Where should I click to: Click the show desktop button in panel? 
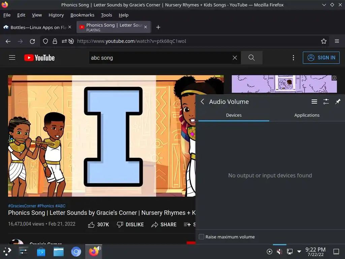point(336,252)
